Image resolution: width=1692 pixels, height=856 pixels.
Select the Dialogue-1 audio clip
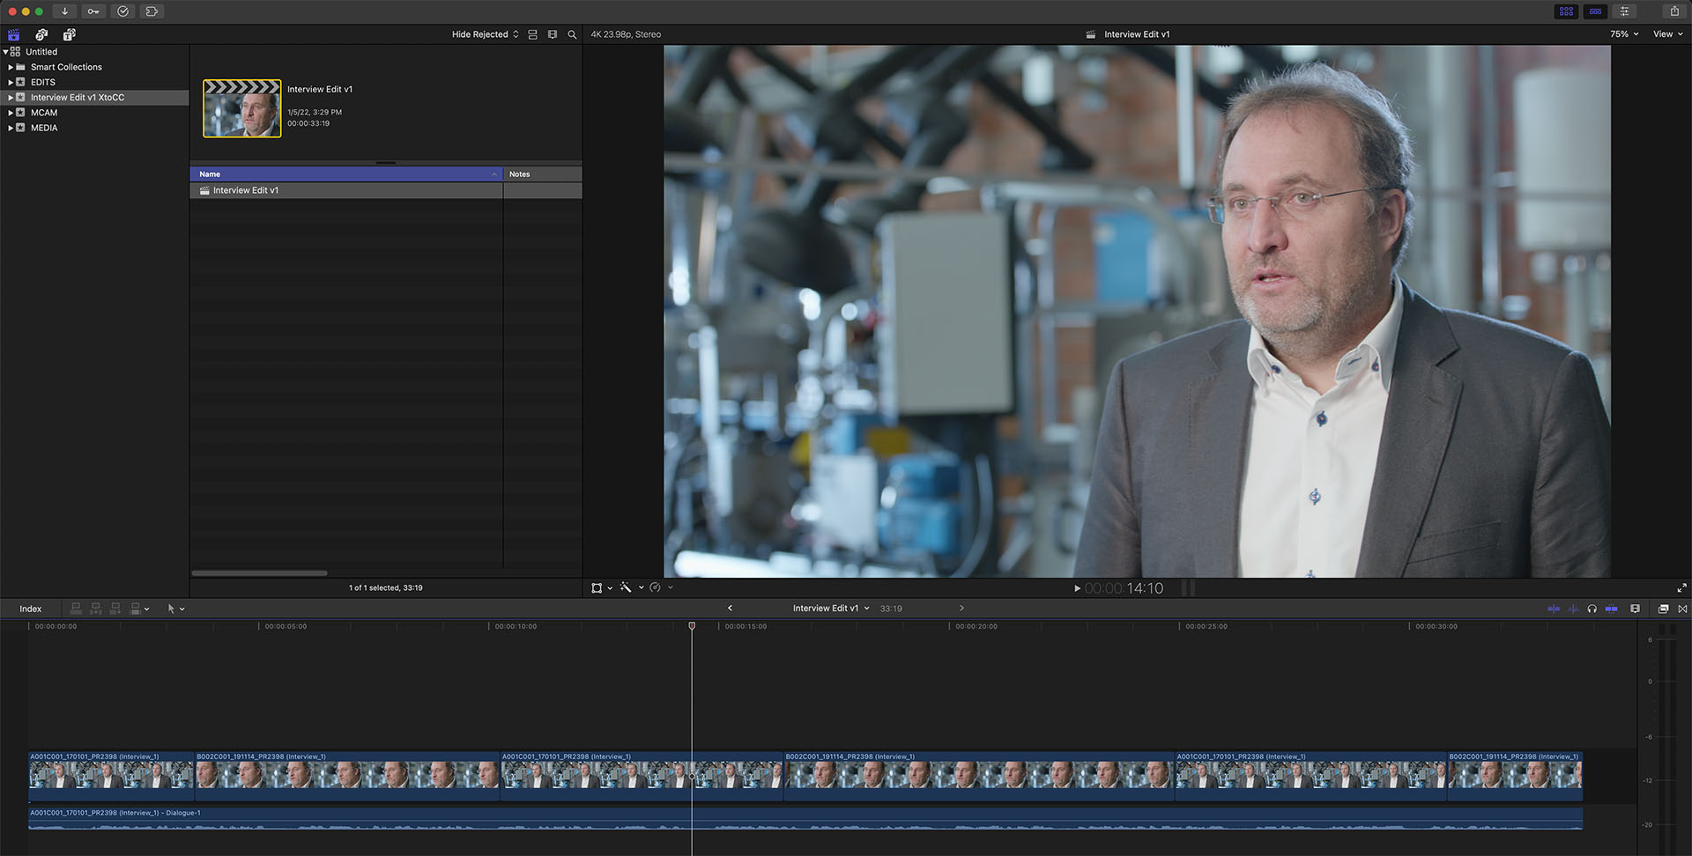tap(805, 819)
